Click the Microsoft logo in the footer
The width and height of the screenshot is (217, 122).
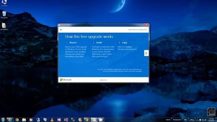66,80
